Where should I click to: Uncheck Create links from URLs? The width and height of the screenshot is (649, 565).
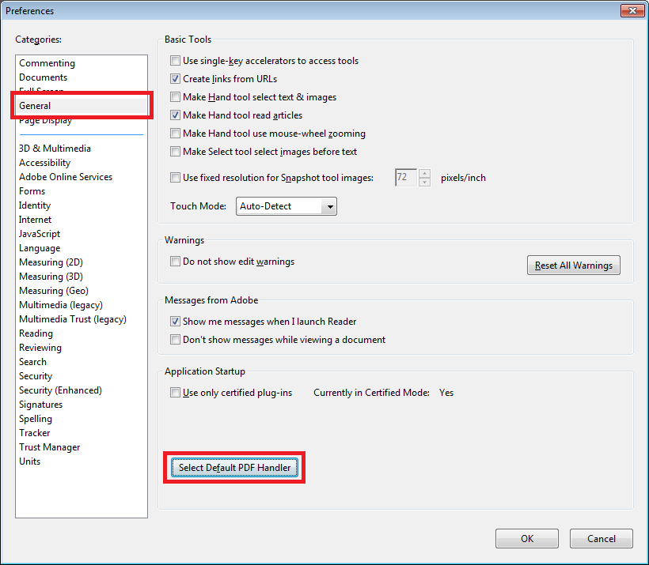tap(175, 78)
